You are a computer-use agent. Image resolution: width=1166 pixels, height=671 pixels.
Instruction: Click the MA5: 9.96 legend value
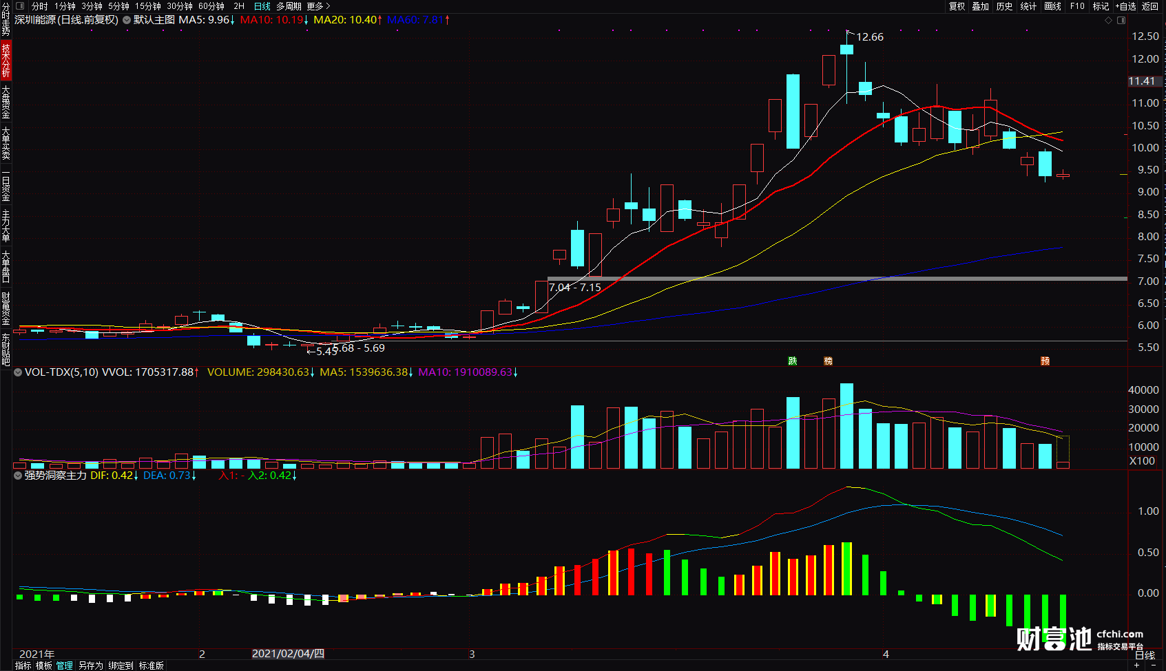[207, 20]
